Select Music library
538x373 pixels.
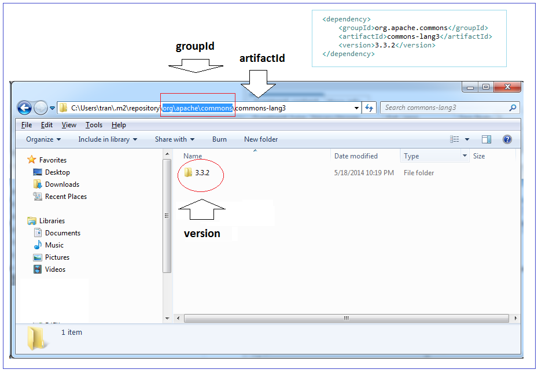pyautogui.click(x=54, y=245)
